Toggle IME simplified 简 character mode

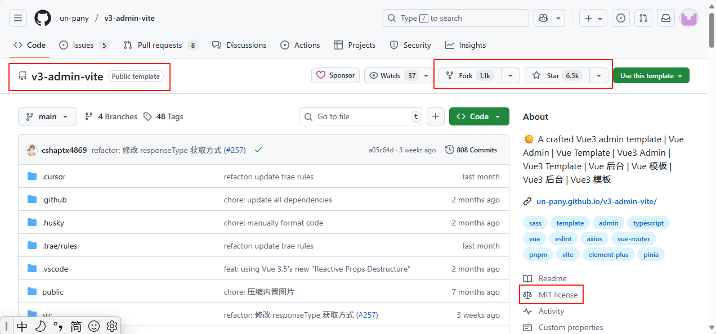(x=76, y=326)
